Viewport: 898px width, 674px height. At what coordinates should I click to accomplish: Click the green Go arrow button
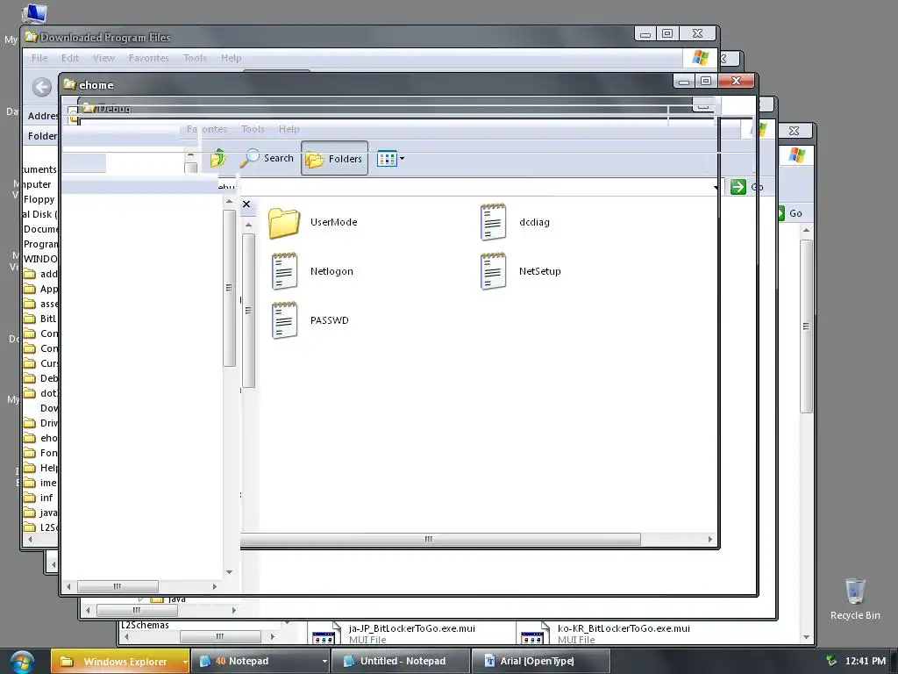point(738,187)
